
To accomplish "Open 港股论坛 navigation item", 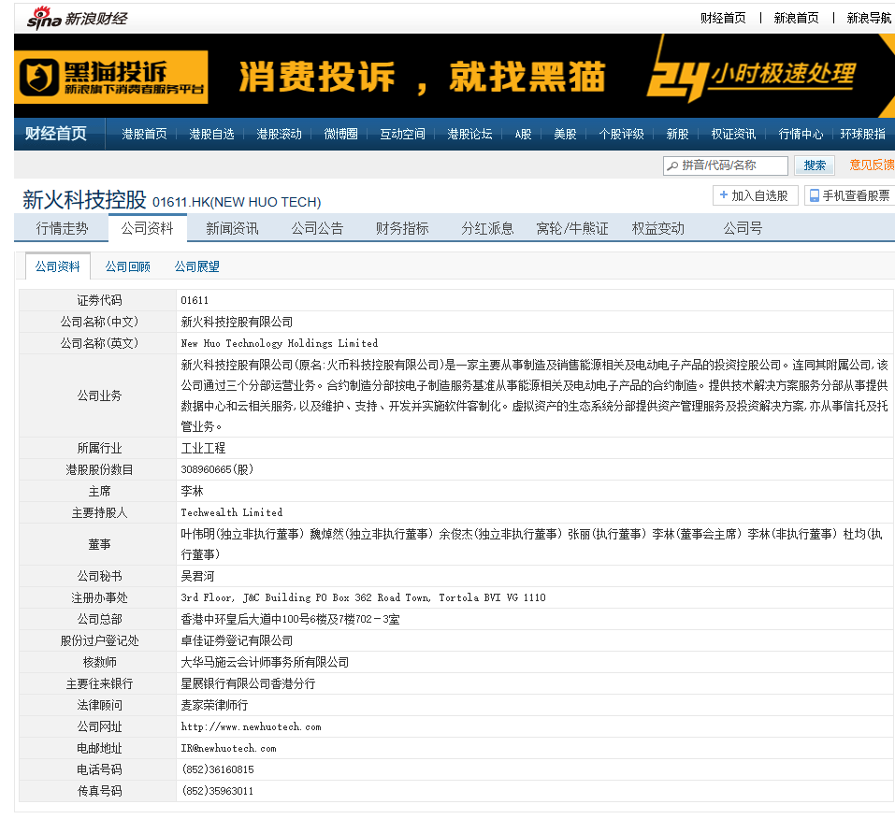I will [469, 134].
